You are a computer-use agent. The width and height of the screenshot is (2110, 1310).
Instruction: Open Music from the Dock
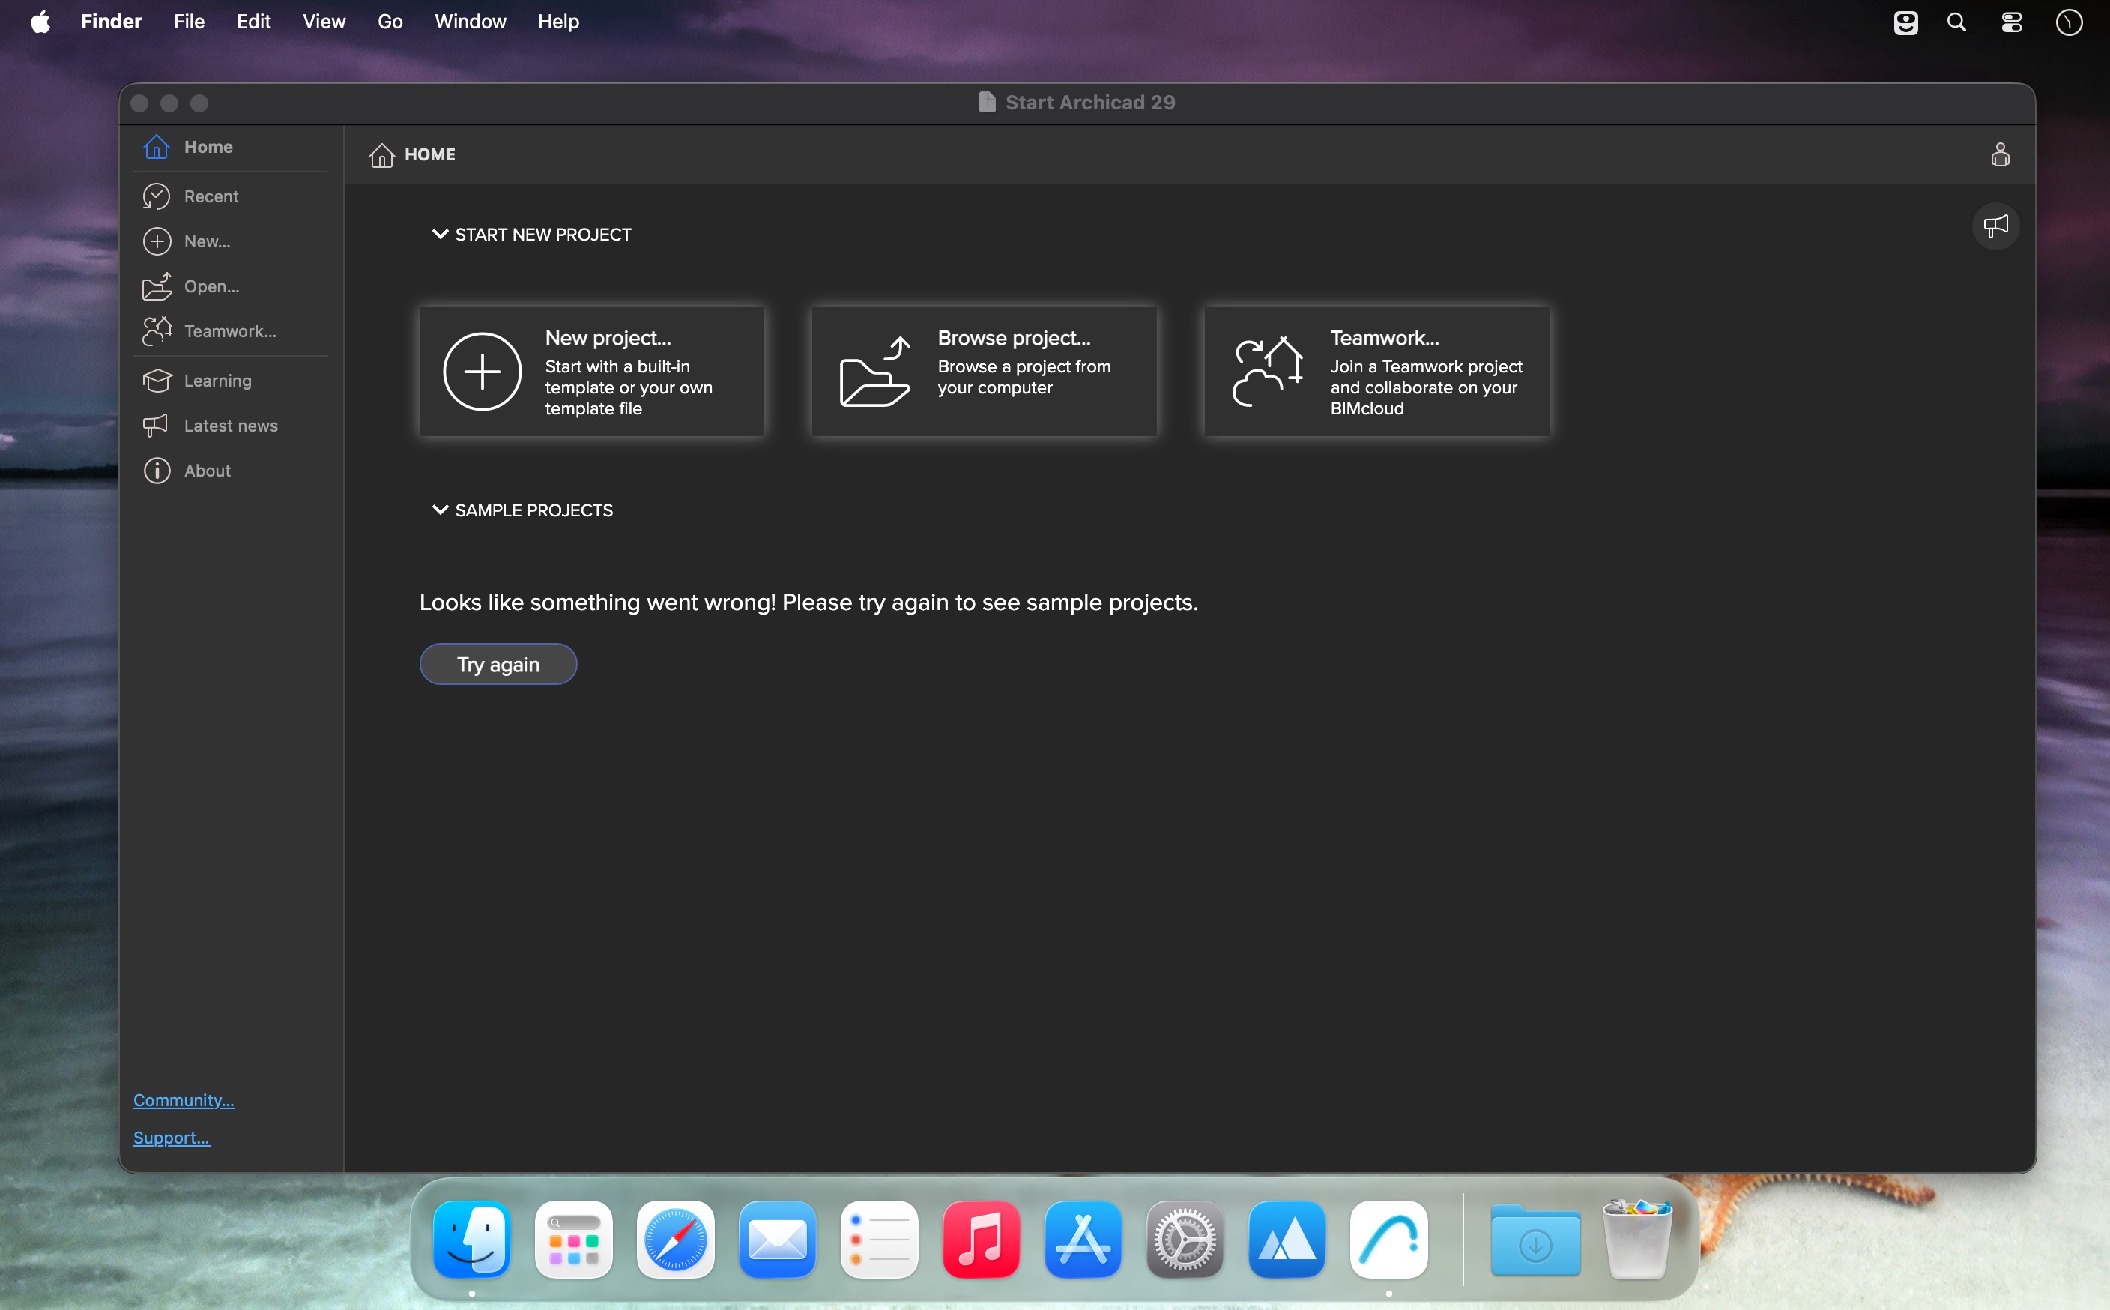(982, 1240)
